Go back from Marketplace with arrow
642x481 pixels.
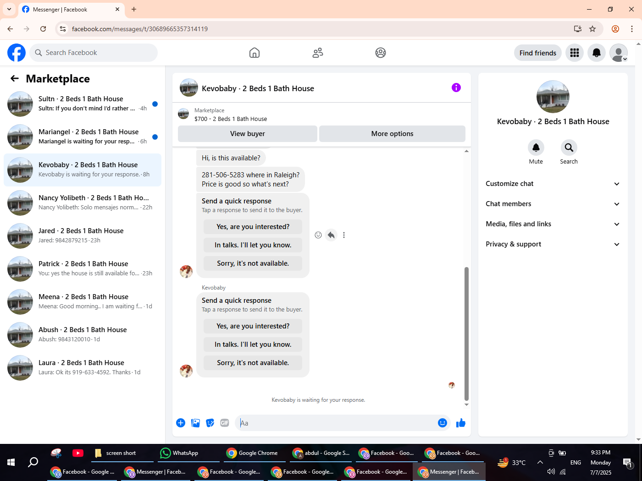[x=15, y=78]
